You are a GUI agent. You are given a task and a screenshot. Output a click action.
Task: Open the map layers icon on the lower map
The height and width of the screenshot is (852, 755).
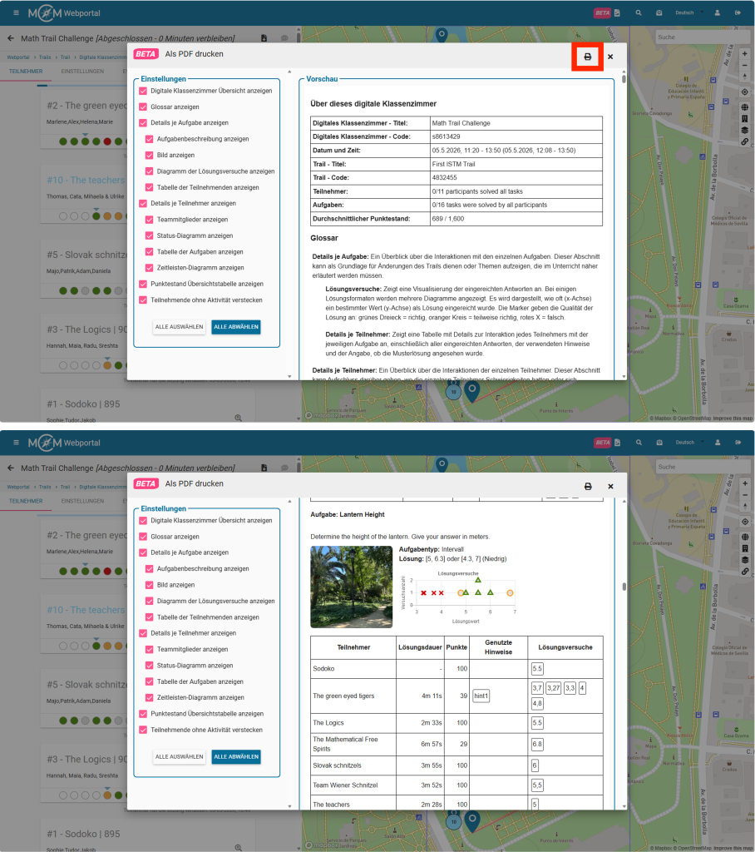click(745, 560)
